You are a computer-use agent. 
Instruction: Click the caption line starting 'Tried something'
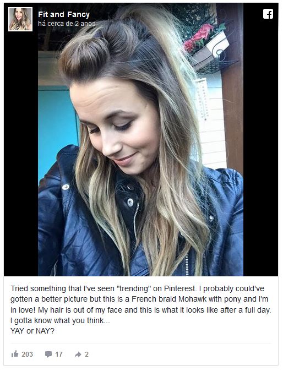pos(137,288)
